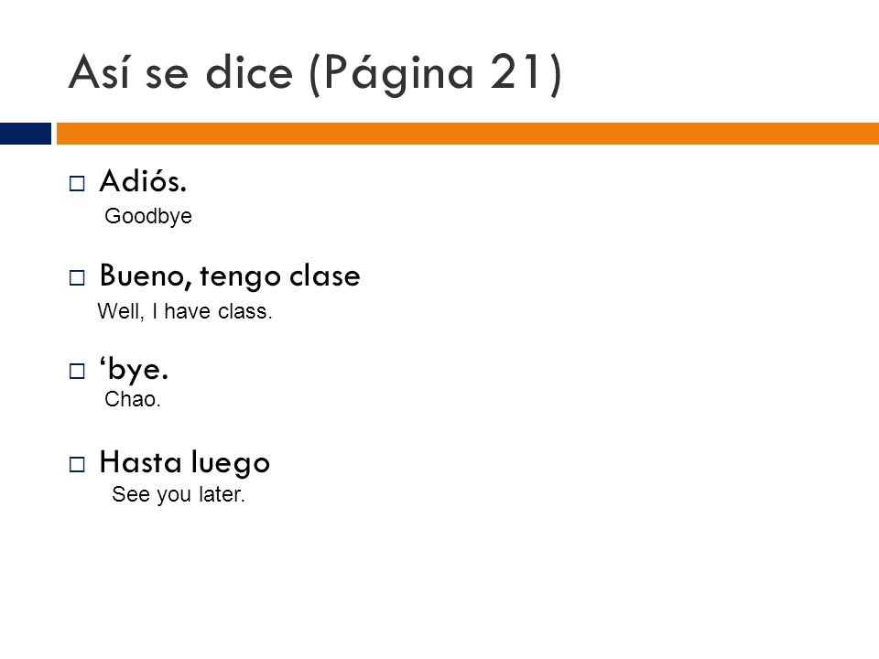Click the word clase in the second bullet
The image size is (879, 659).
pyautogui.click(x=324, y=275)
